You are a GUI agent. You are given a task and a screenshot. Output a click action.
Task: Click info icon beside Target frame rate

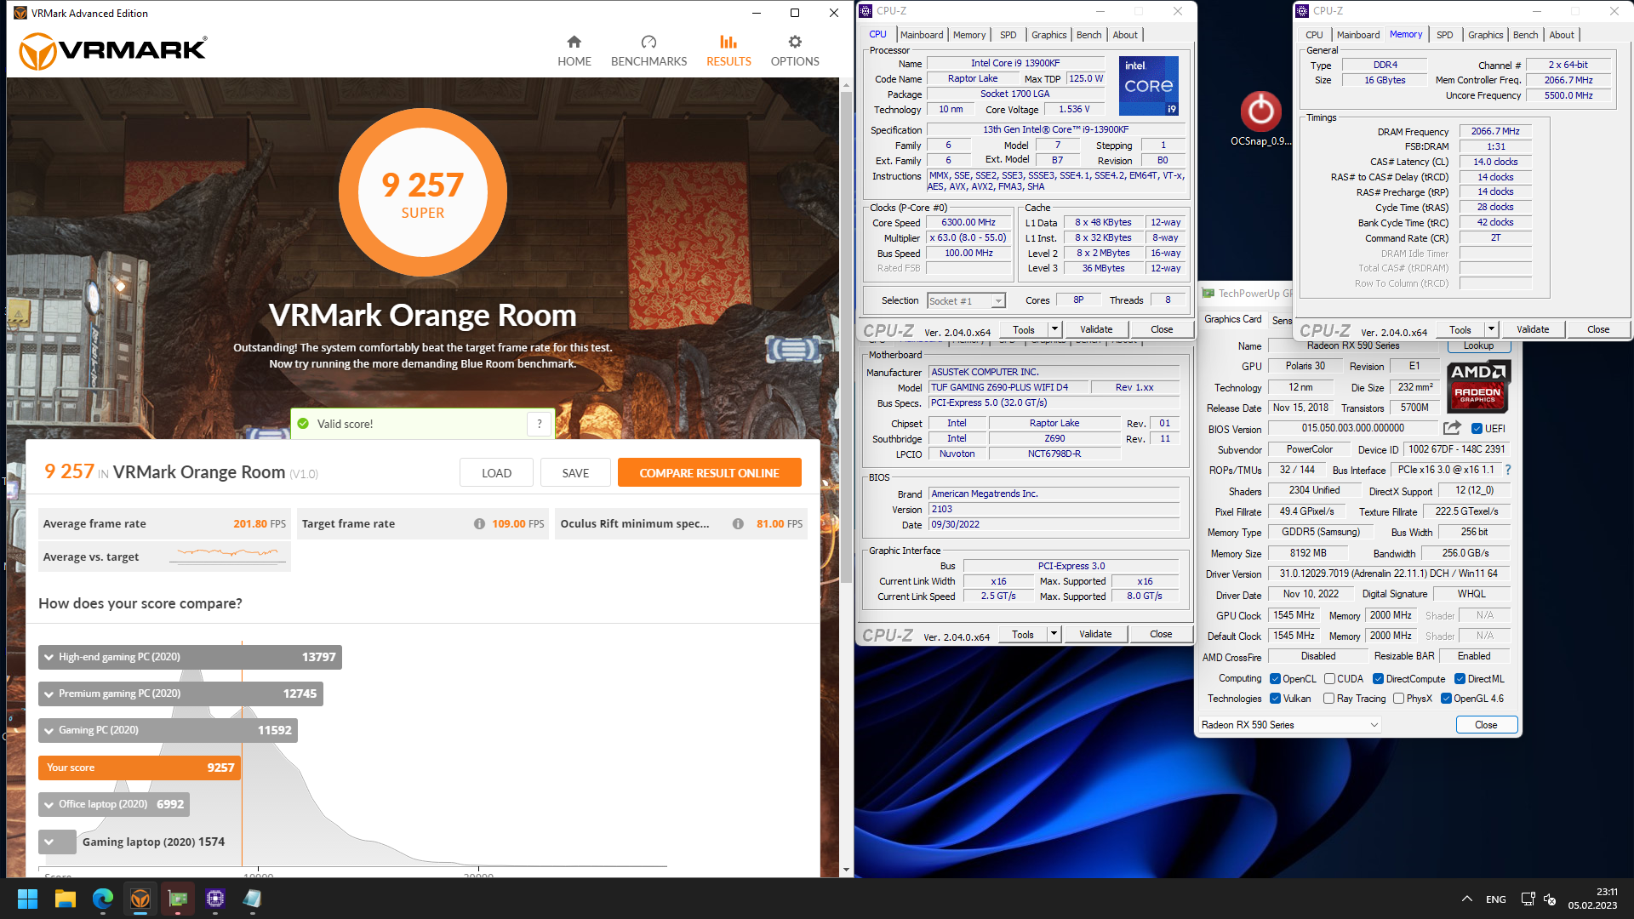click(479, 524)
